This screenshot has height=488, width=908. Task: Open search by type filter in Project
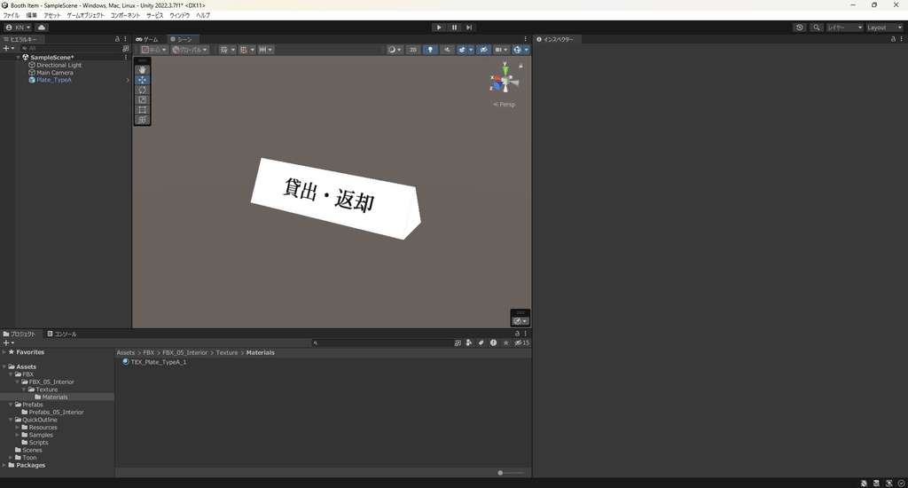click(x=468, y=342)
